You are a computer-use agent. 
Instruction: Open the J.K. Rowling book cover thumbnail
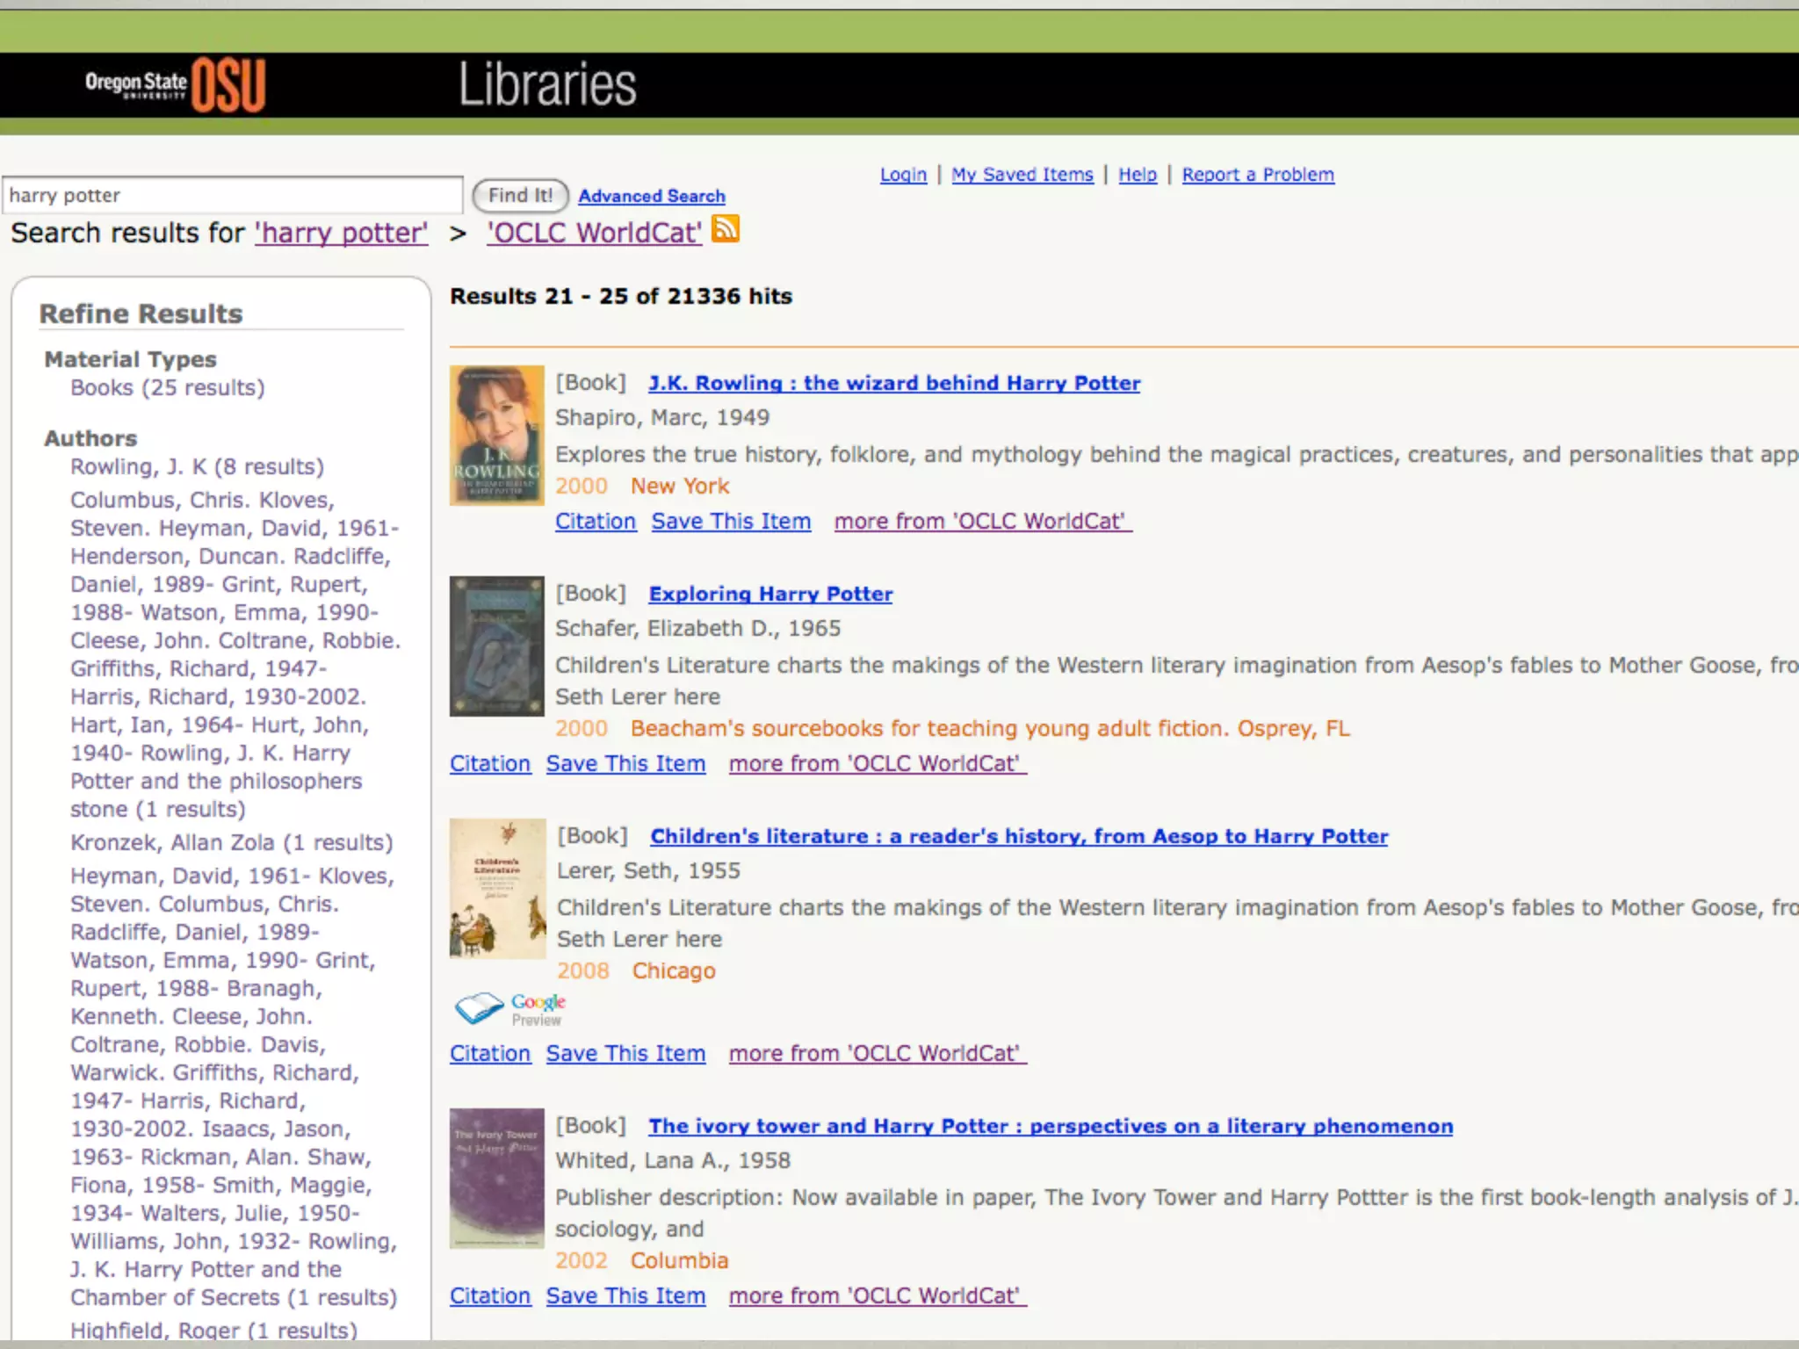click(496, 435)
